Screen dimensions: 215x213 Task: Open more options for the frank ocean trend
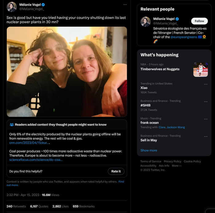click(x=206, y=119)
